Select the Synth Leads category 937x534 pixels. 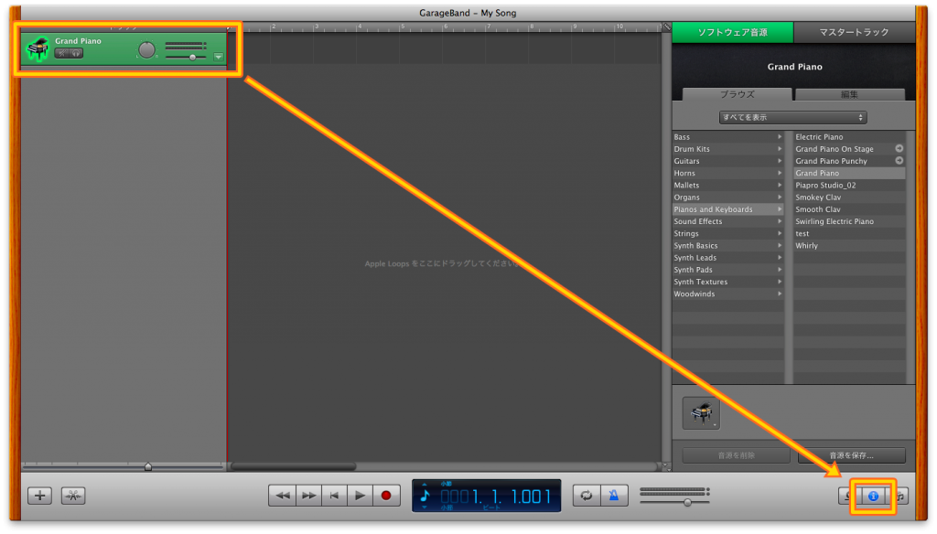coord(727,258)
